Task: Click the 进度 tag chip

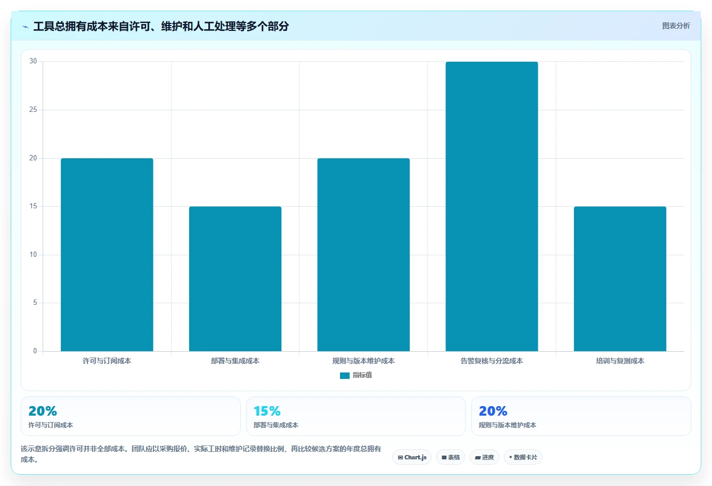Action: [x=484, y=457]
